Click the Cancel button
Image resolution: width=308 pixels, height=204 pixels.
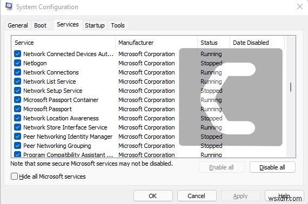point(197,196)
